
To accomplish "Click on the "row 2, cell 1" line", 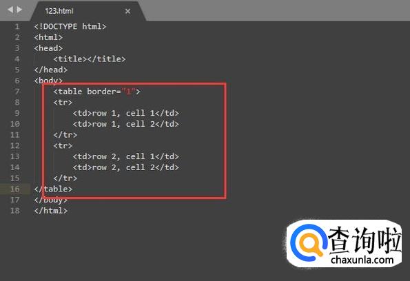I will pyautogui.click(x=126, y=156).
